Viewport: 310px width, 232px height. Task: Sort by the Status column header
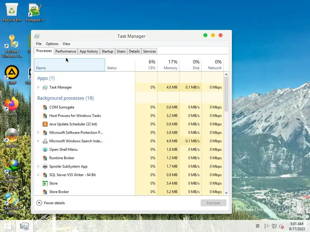(120, 65)
